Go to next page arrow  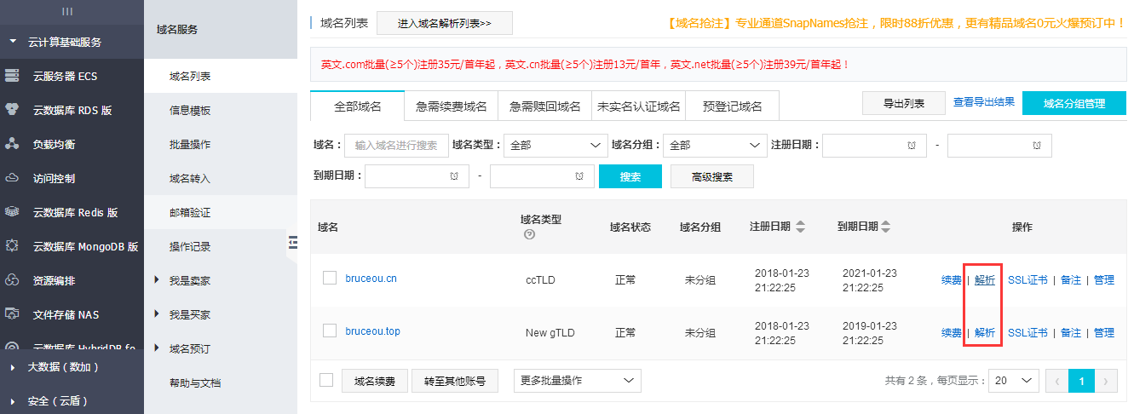click(1106, 381)
